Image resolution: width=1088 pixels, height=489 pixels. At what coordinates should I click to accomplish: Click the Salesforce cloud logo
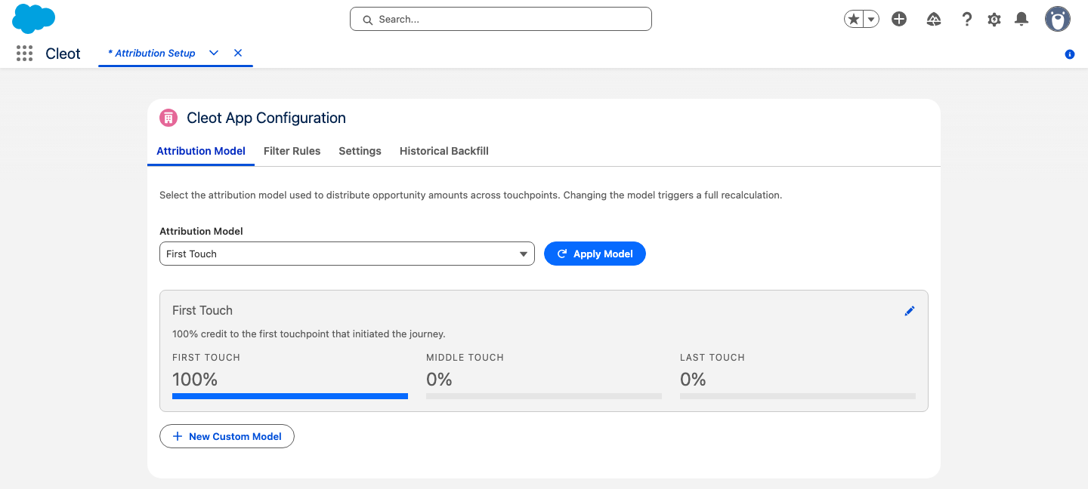pos(34,18)
